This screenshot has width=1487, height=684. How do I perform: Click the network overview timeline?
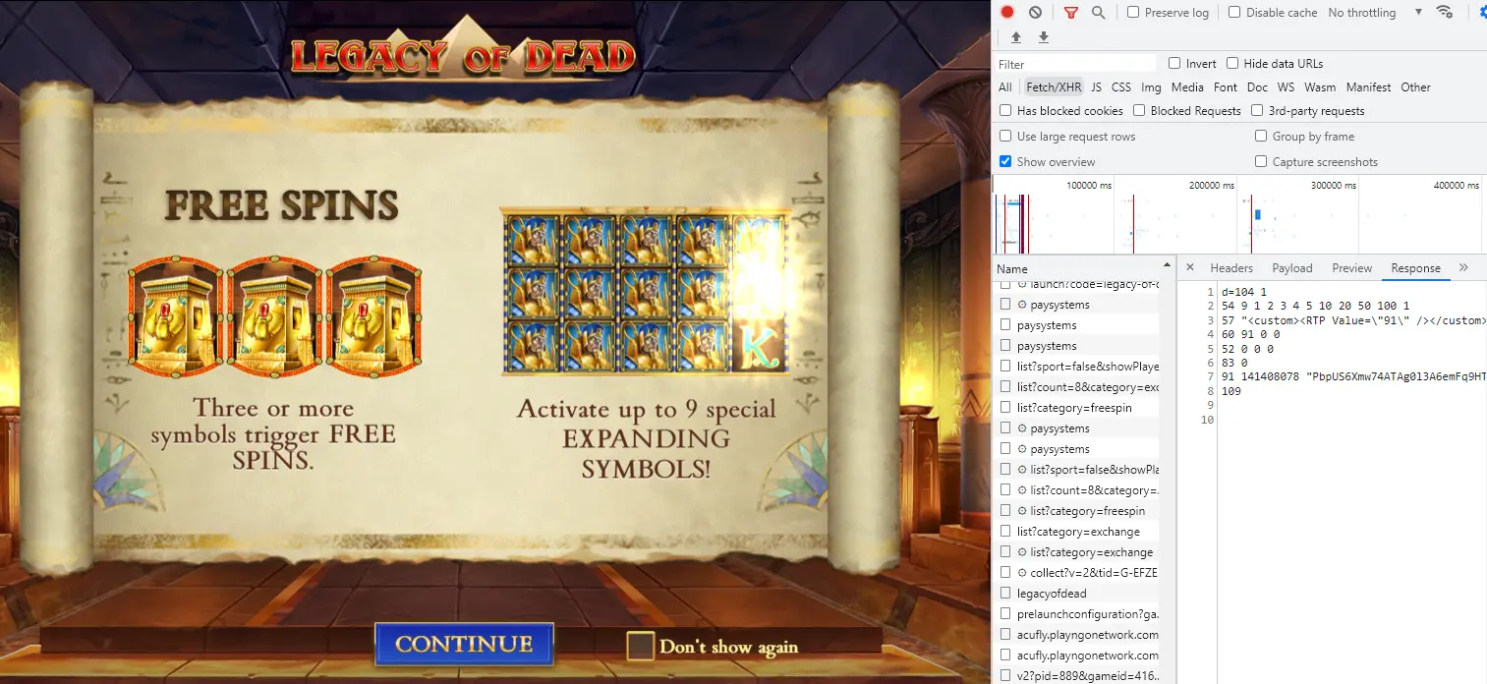click(1238, 214)
